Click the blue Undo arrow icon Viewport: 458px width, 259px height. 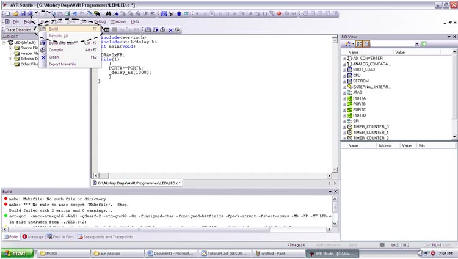pyautogui.click(x=75, y=13)
